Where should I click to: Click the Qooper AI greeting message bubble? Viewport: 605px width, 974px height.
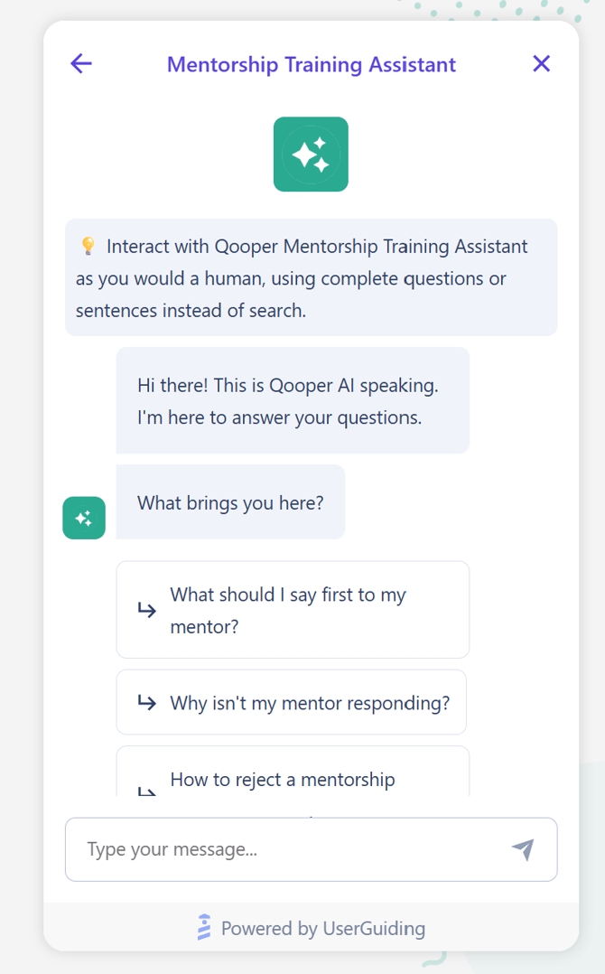click(x=292, y=400)
